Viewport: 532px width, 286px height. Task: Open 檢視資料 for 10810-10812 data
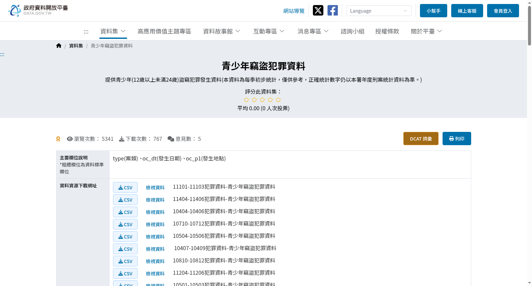tap(155, 261)
